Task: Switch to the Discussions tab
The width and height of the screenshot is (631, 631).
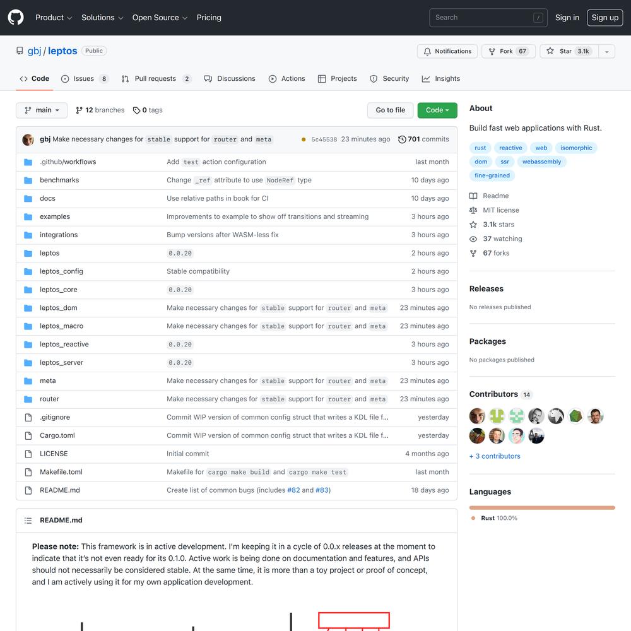Action: tap(230, 79)
